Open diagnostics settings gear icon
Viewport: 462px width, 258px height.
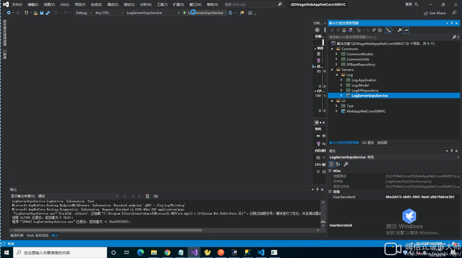pos(317,30)
